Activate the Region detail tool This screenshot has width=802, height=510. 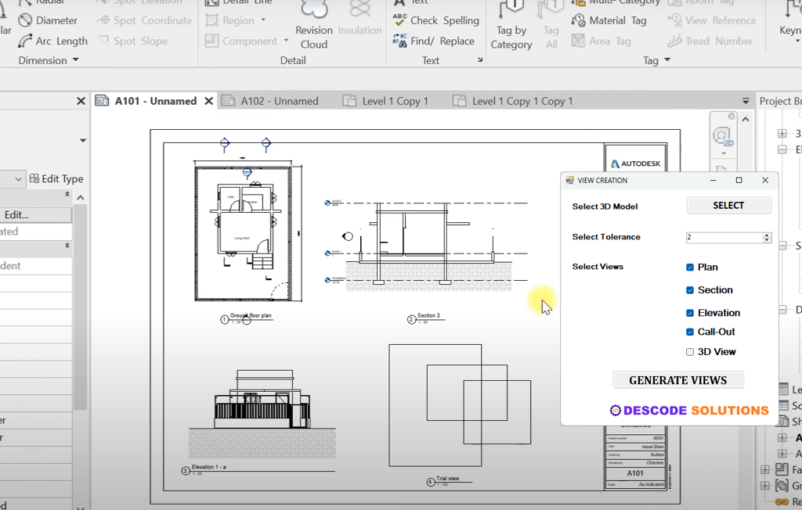click(229, 20)
